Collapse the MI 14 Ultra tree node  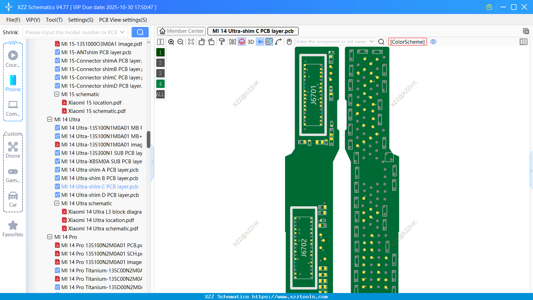50,119
